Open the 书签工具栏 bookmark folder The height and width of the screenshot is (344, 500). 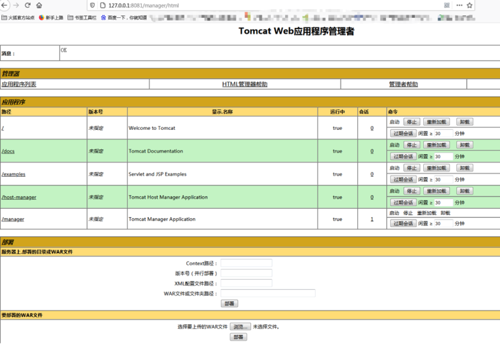[x=82, y=17]
